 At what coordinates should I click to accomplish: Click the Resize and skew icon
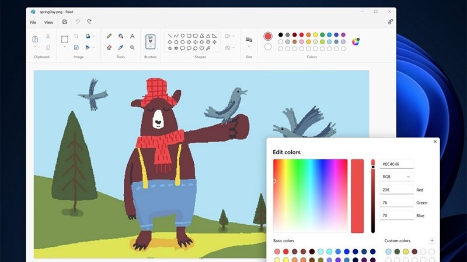point(88,36)
